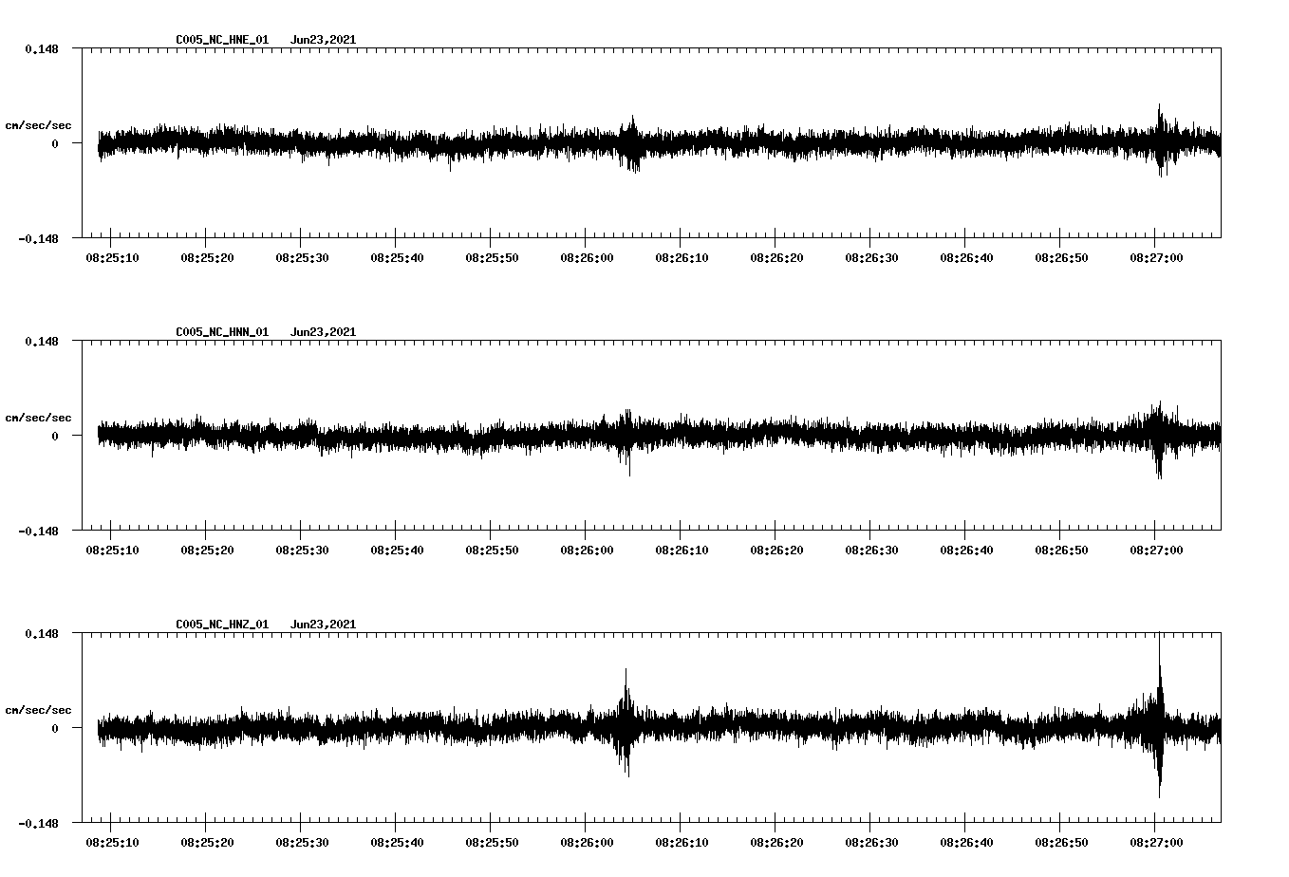This screenshot has height=877, width=1289.
Task: Select 08:25:30 time label under HNE plot
Action: [302, 257]
